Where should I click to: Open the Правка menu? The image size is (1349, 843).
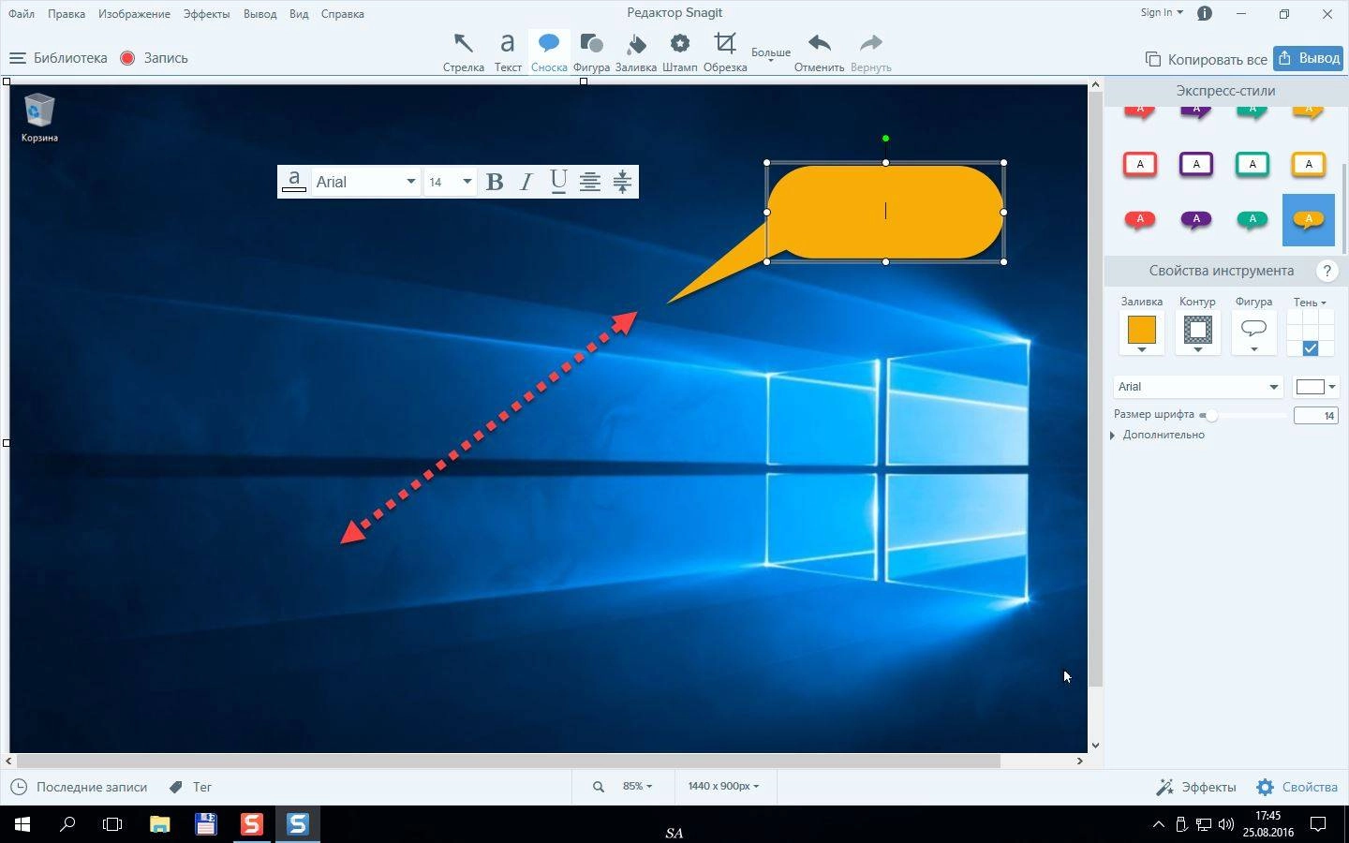click(x=67, y=14)
